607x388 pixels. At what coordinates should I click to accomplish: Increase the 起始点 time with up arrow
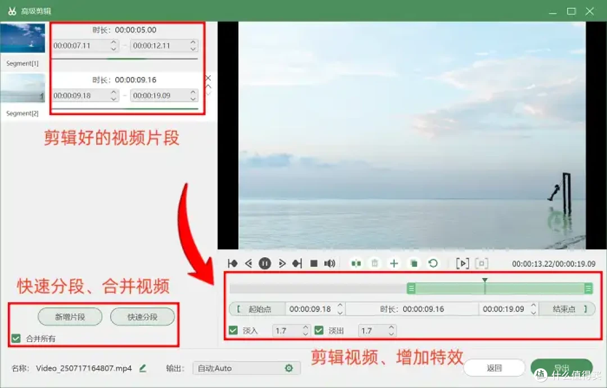340,305
